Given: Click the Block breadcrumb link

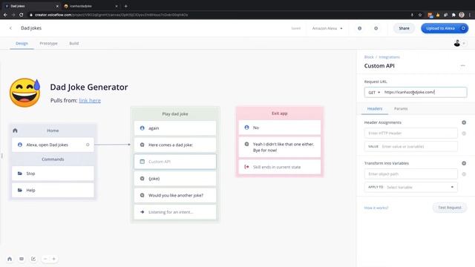Looking at the screenshot, I should click(x=369, y=57).
